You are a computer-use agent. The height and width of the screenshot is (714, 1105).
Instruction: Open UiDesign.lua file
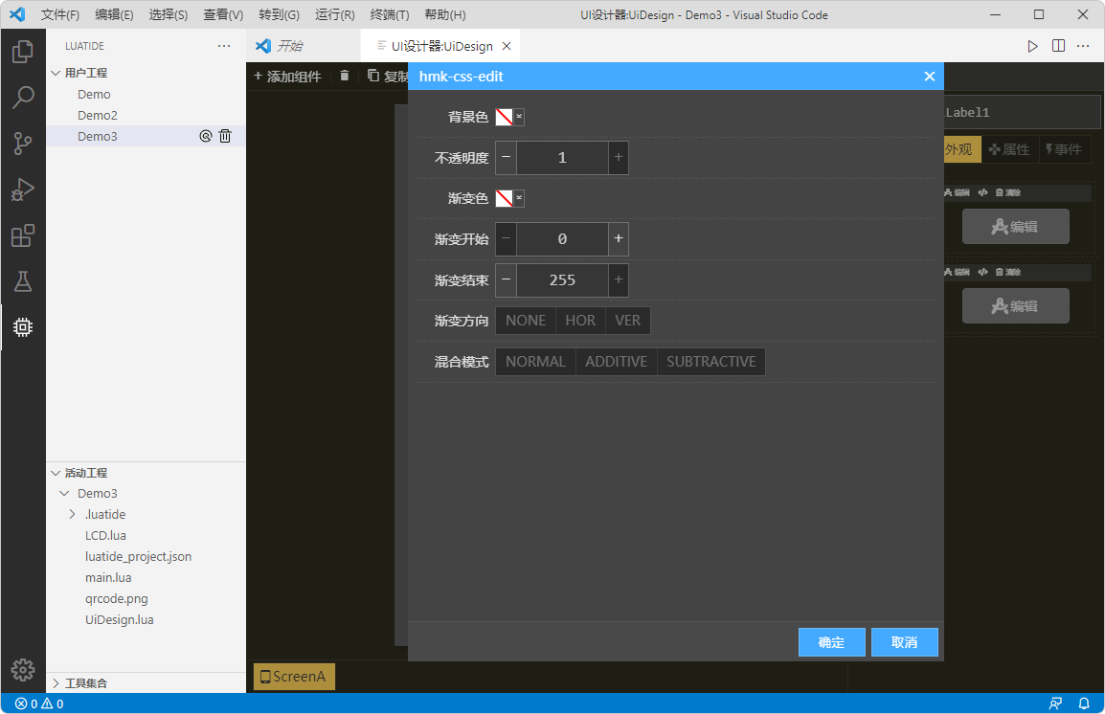pyautogui.click(x=119, y=619)
